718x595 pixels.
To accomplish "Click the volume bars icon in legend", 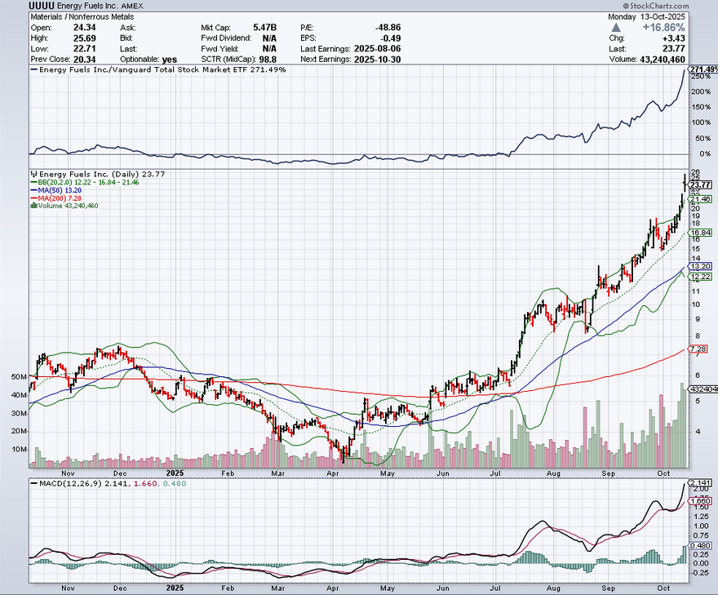I will click(34, 206).
